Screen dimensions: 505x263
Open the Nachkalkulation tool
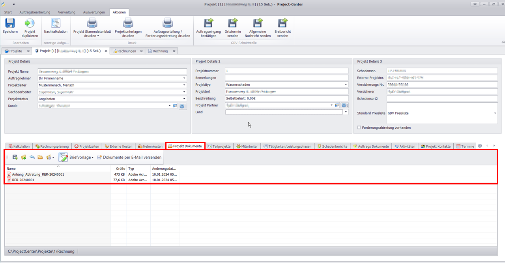[56, 23]
